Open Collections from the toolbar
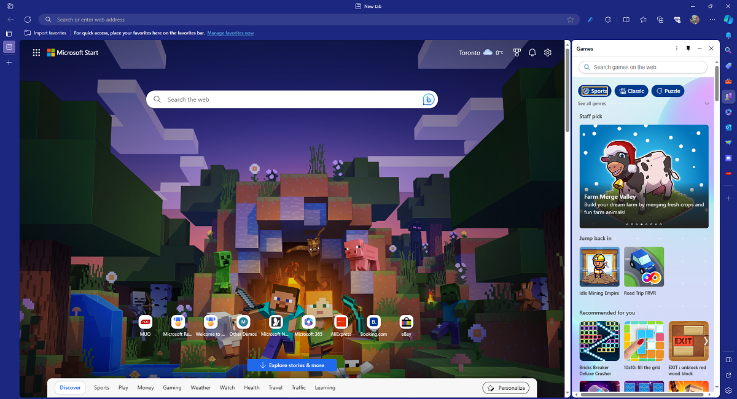This screenshot has height=399, width=737. coord(660,19)
